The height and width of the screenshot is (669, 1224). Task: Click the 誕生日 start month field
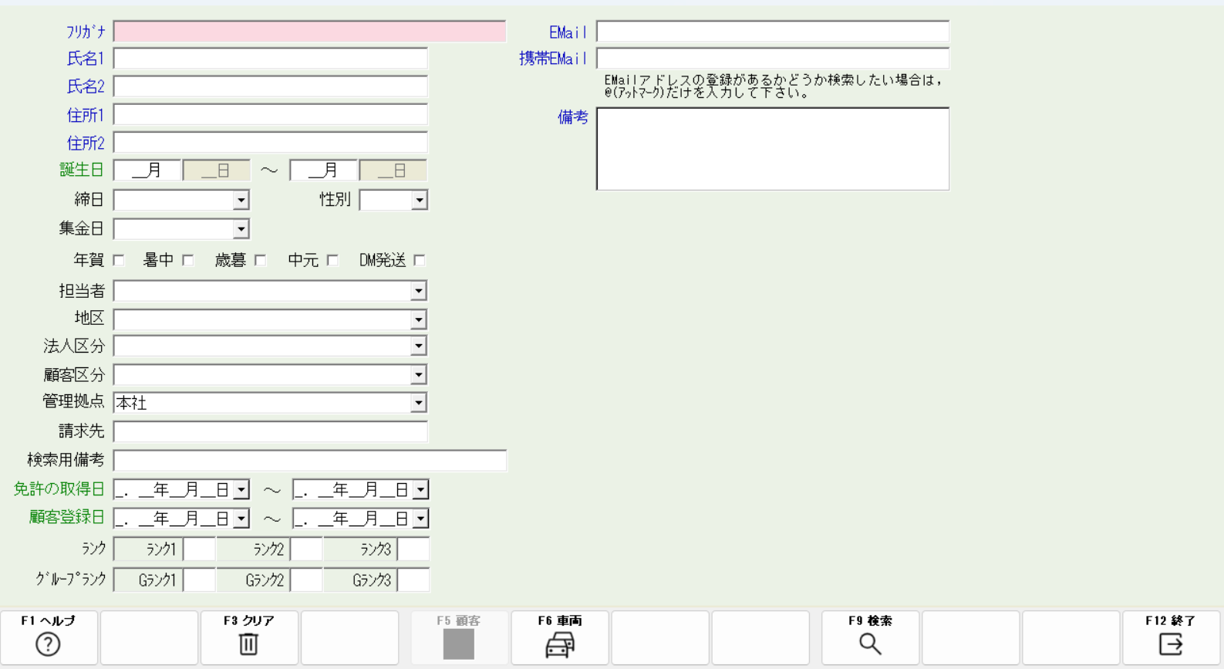147,171
